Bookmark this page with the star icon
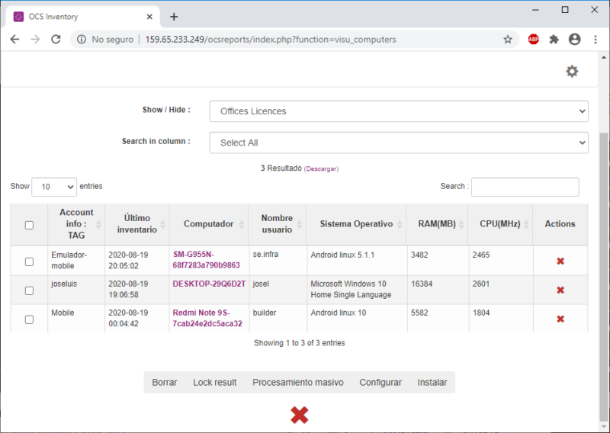 click(508, 40)
